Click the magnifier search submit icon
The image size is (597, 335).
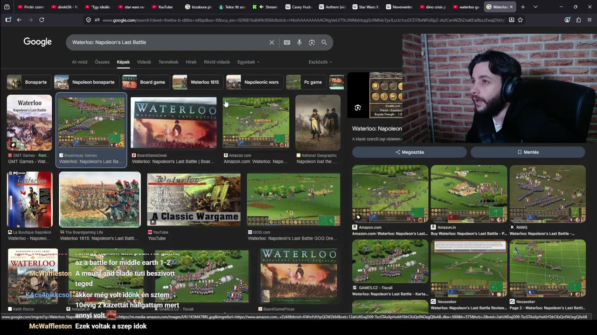[x=324, y=42]
